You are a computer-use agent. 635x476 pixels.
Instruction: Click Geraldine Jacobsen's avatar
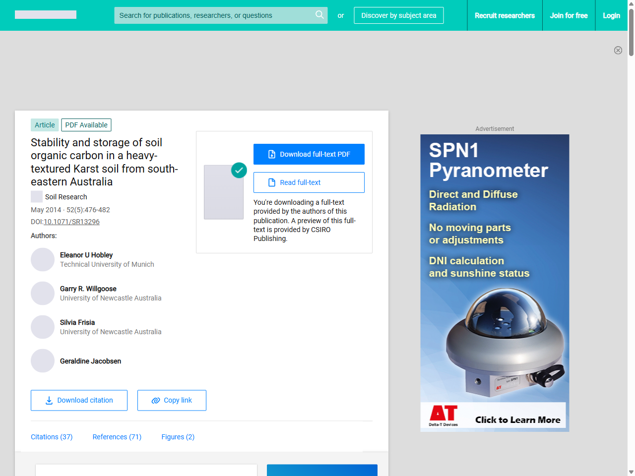click(43, 361)
